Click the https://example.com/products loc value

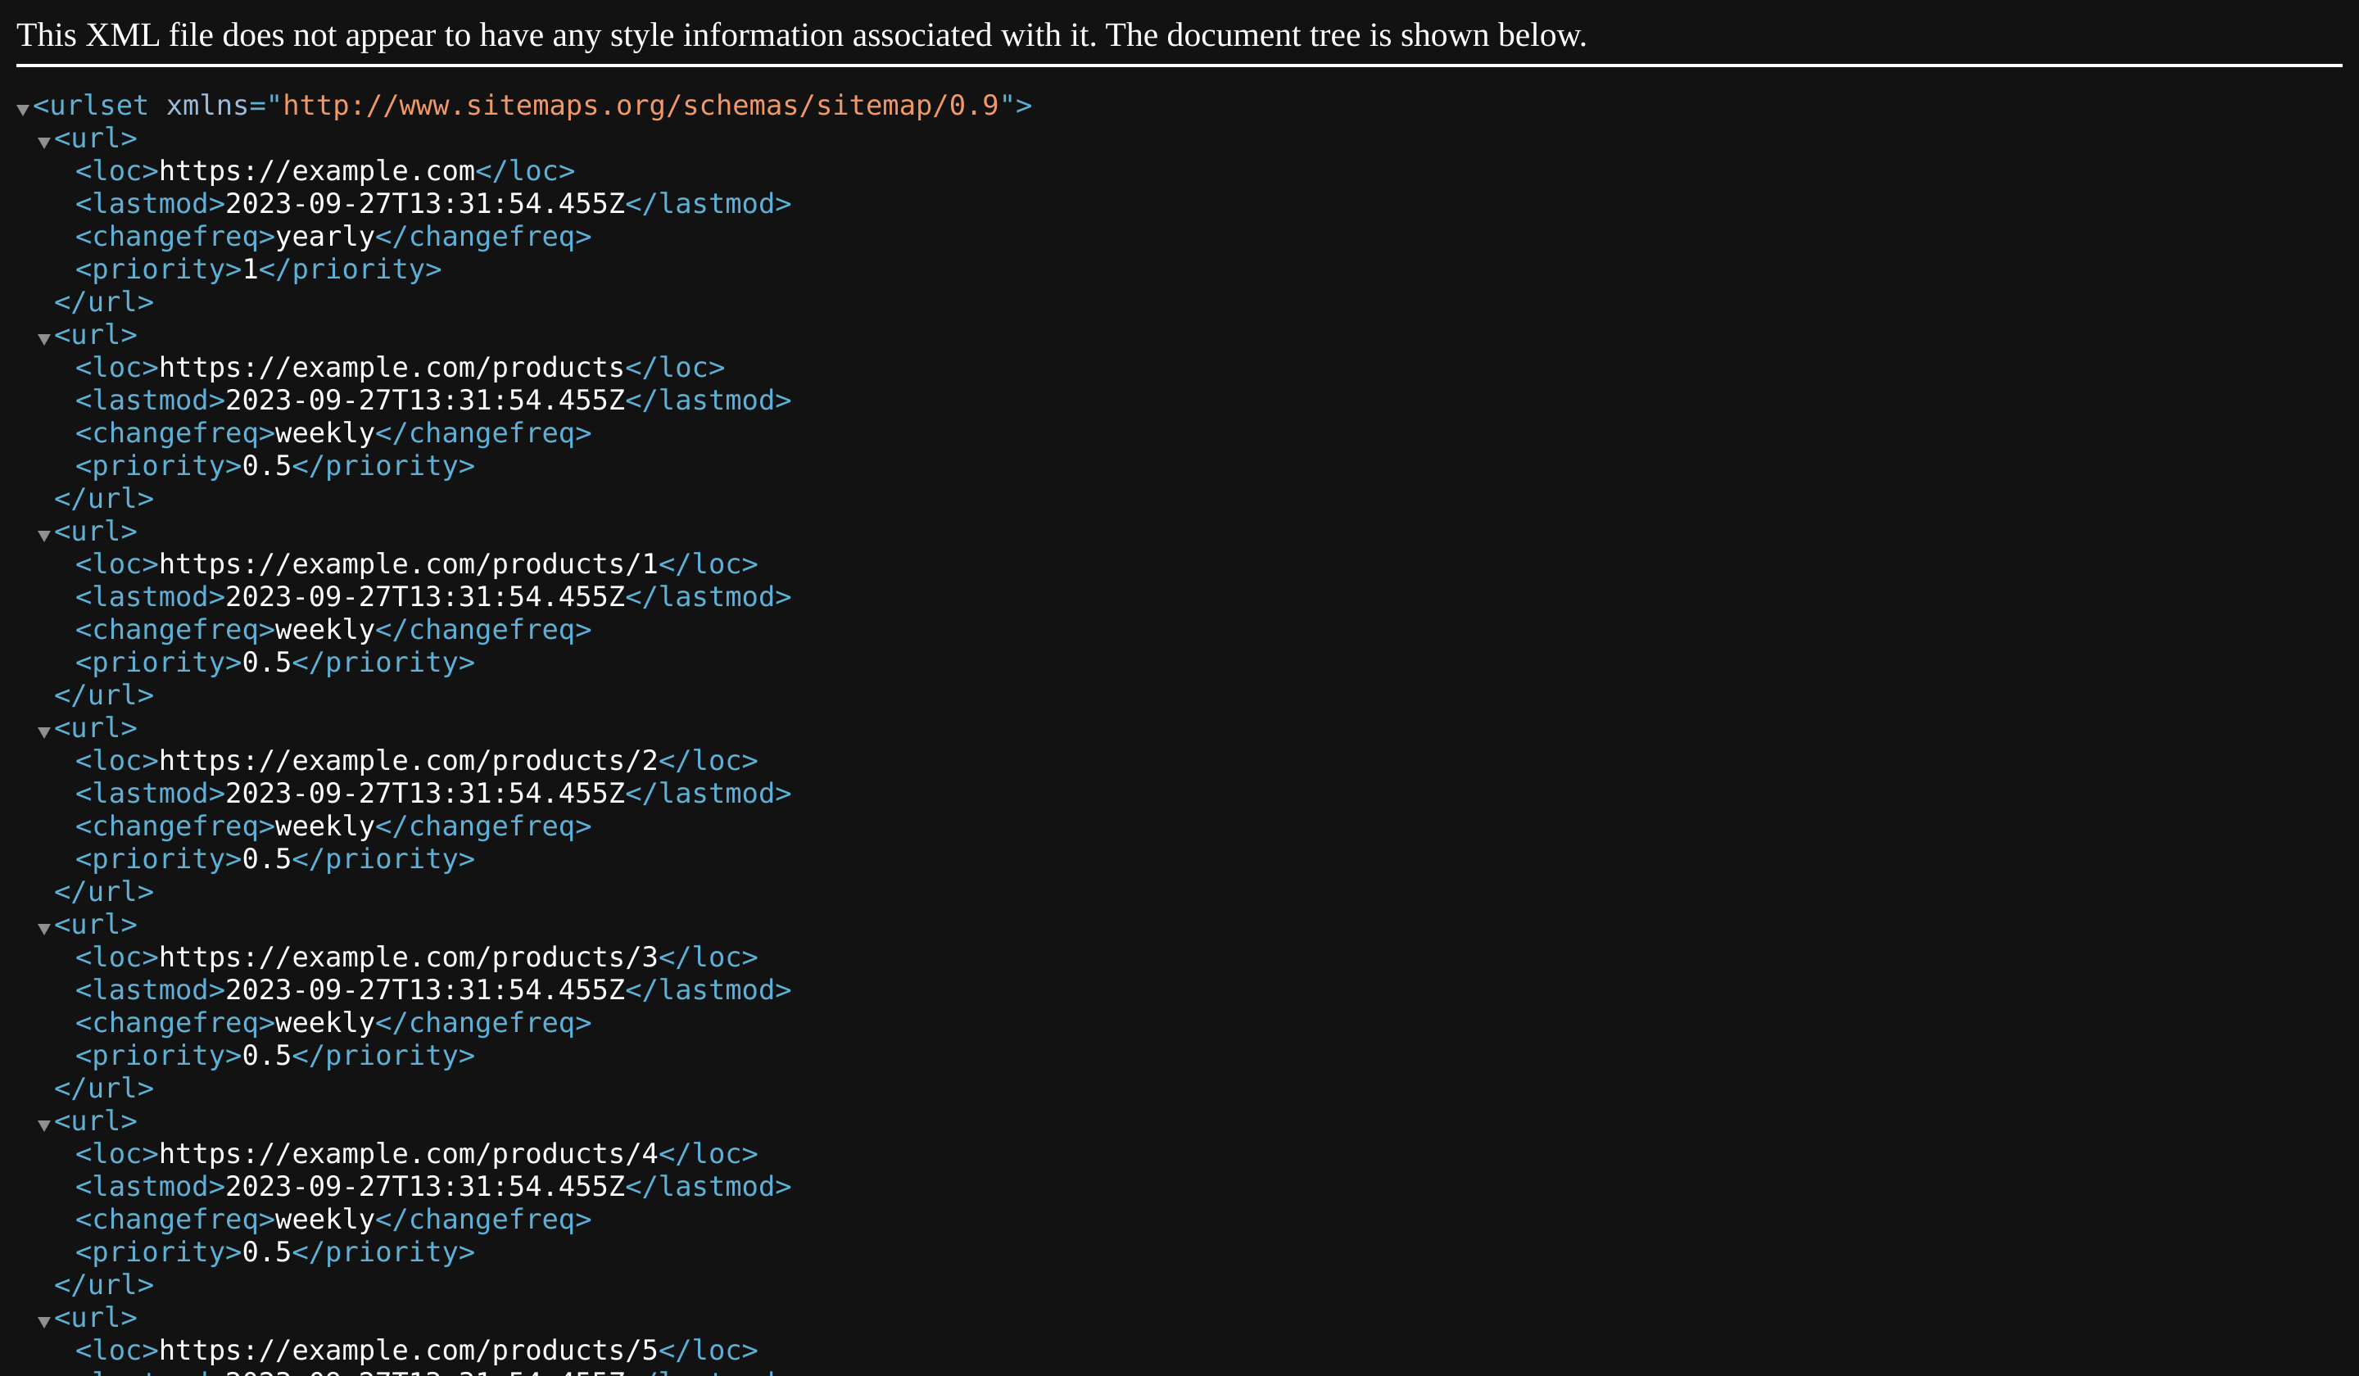point(392,368)
